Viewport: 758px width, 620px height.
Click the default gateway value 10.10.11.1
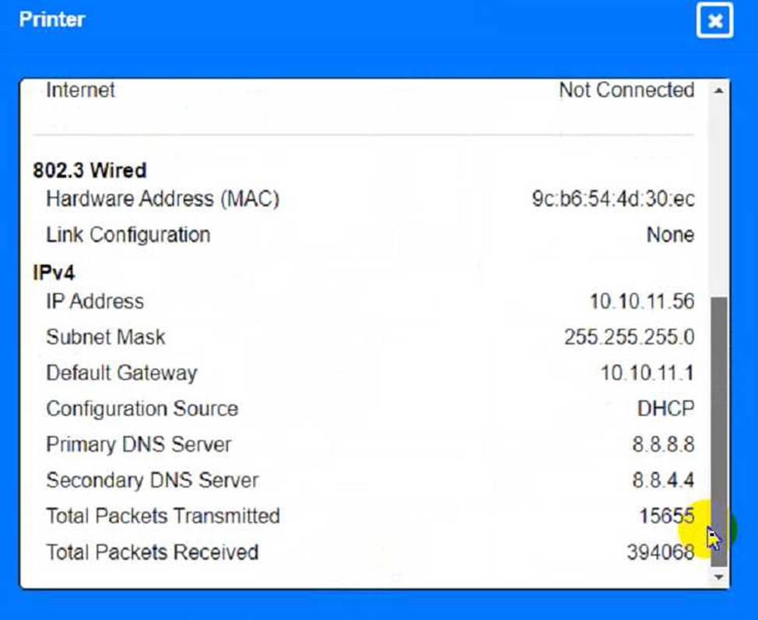point(647,373)
